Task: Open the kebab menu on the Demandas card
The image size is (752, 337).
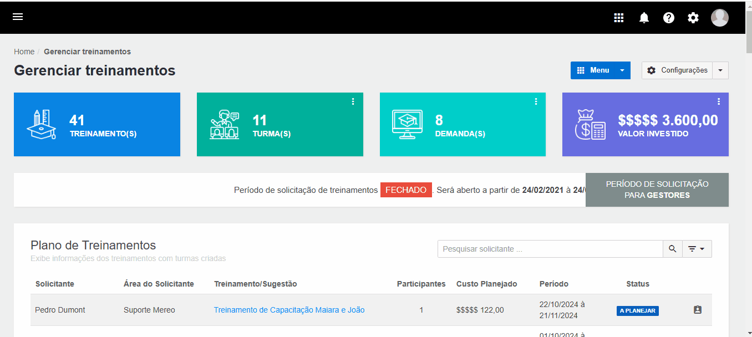Action: 536,101
